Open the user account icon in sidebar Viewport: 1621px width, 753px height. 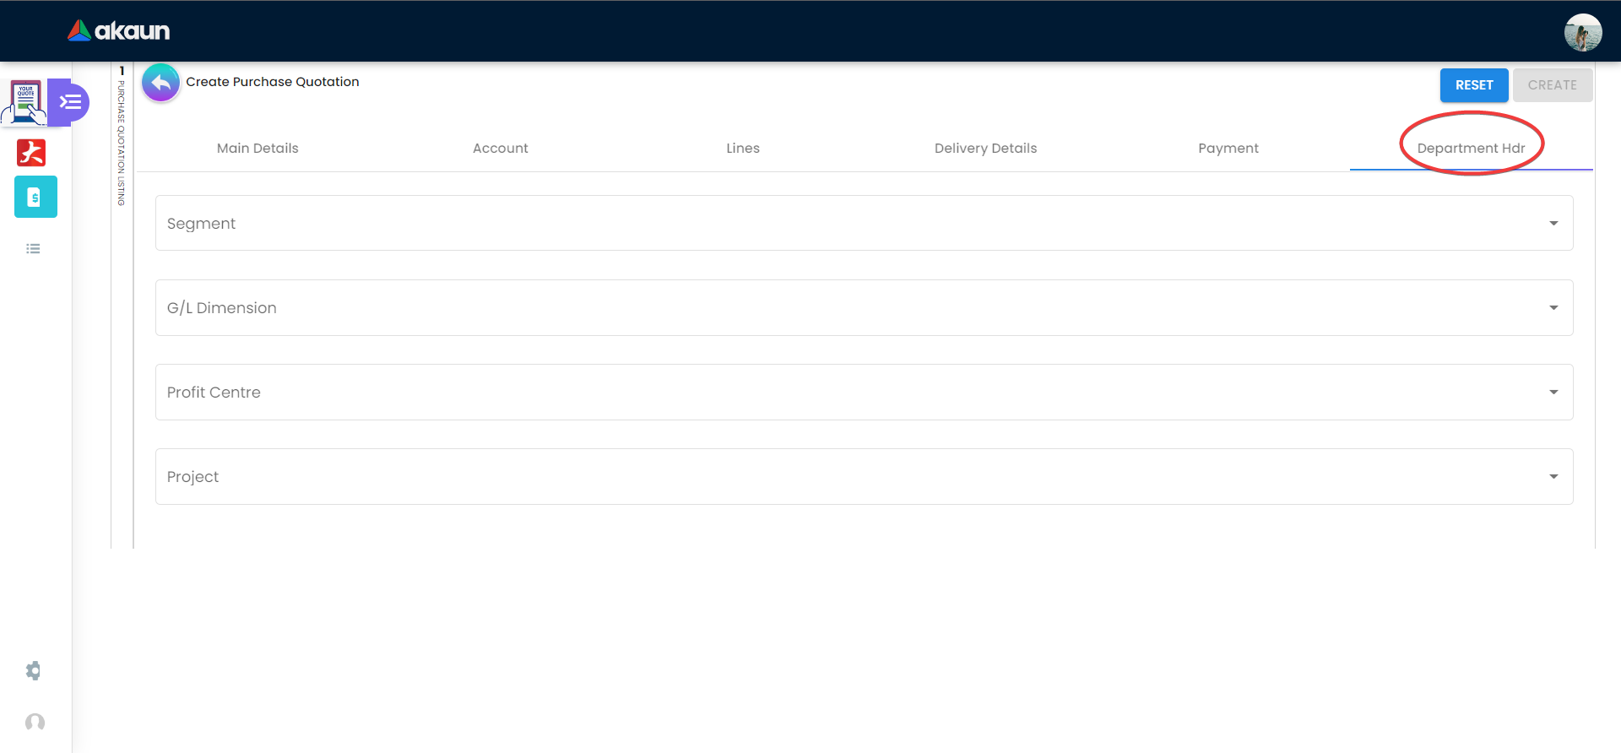(35, 723)
